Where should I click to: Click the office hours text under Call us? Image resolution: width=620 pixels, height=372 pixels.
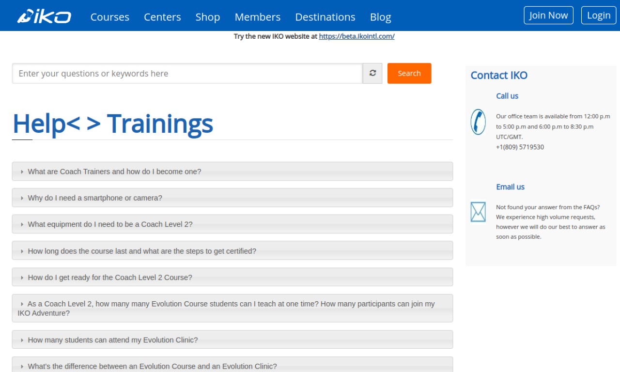(553, 126)
